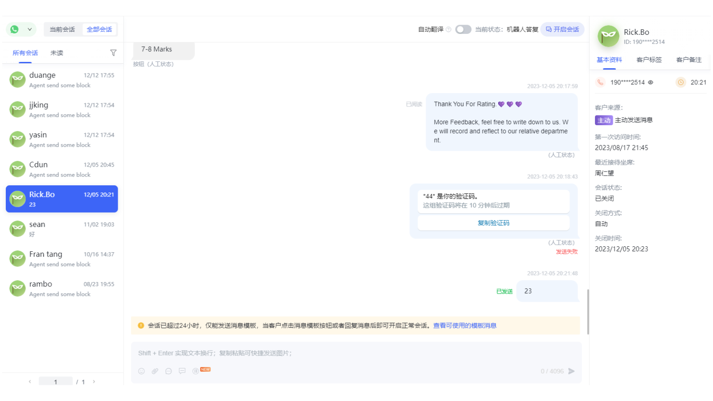713x401 pixels.
Task: Open the 全部会话 tab
Action: pos(99,29)
